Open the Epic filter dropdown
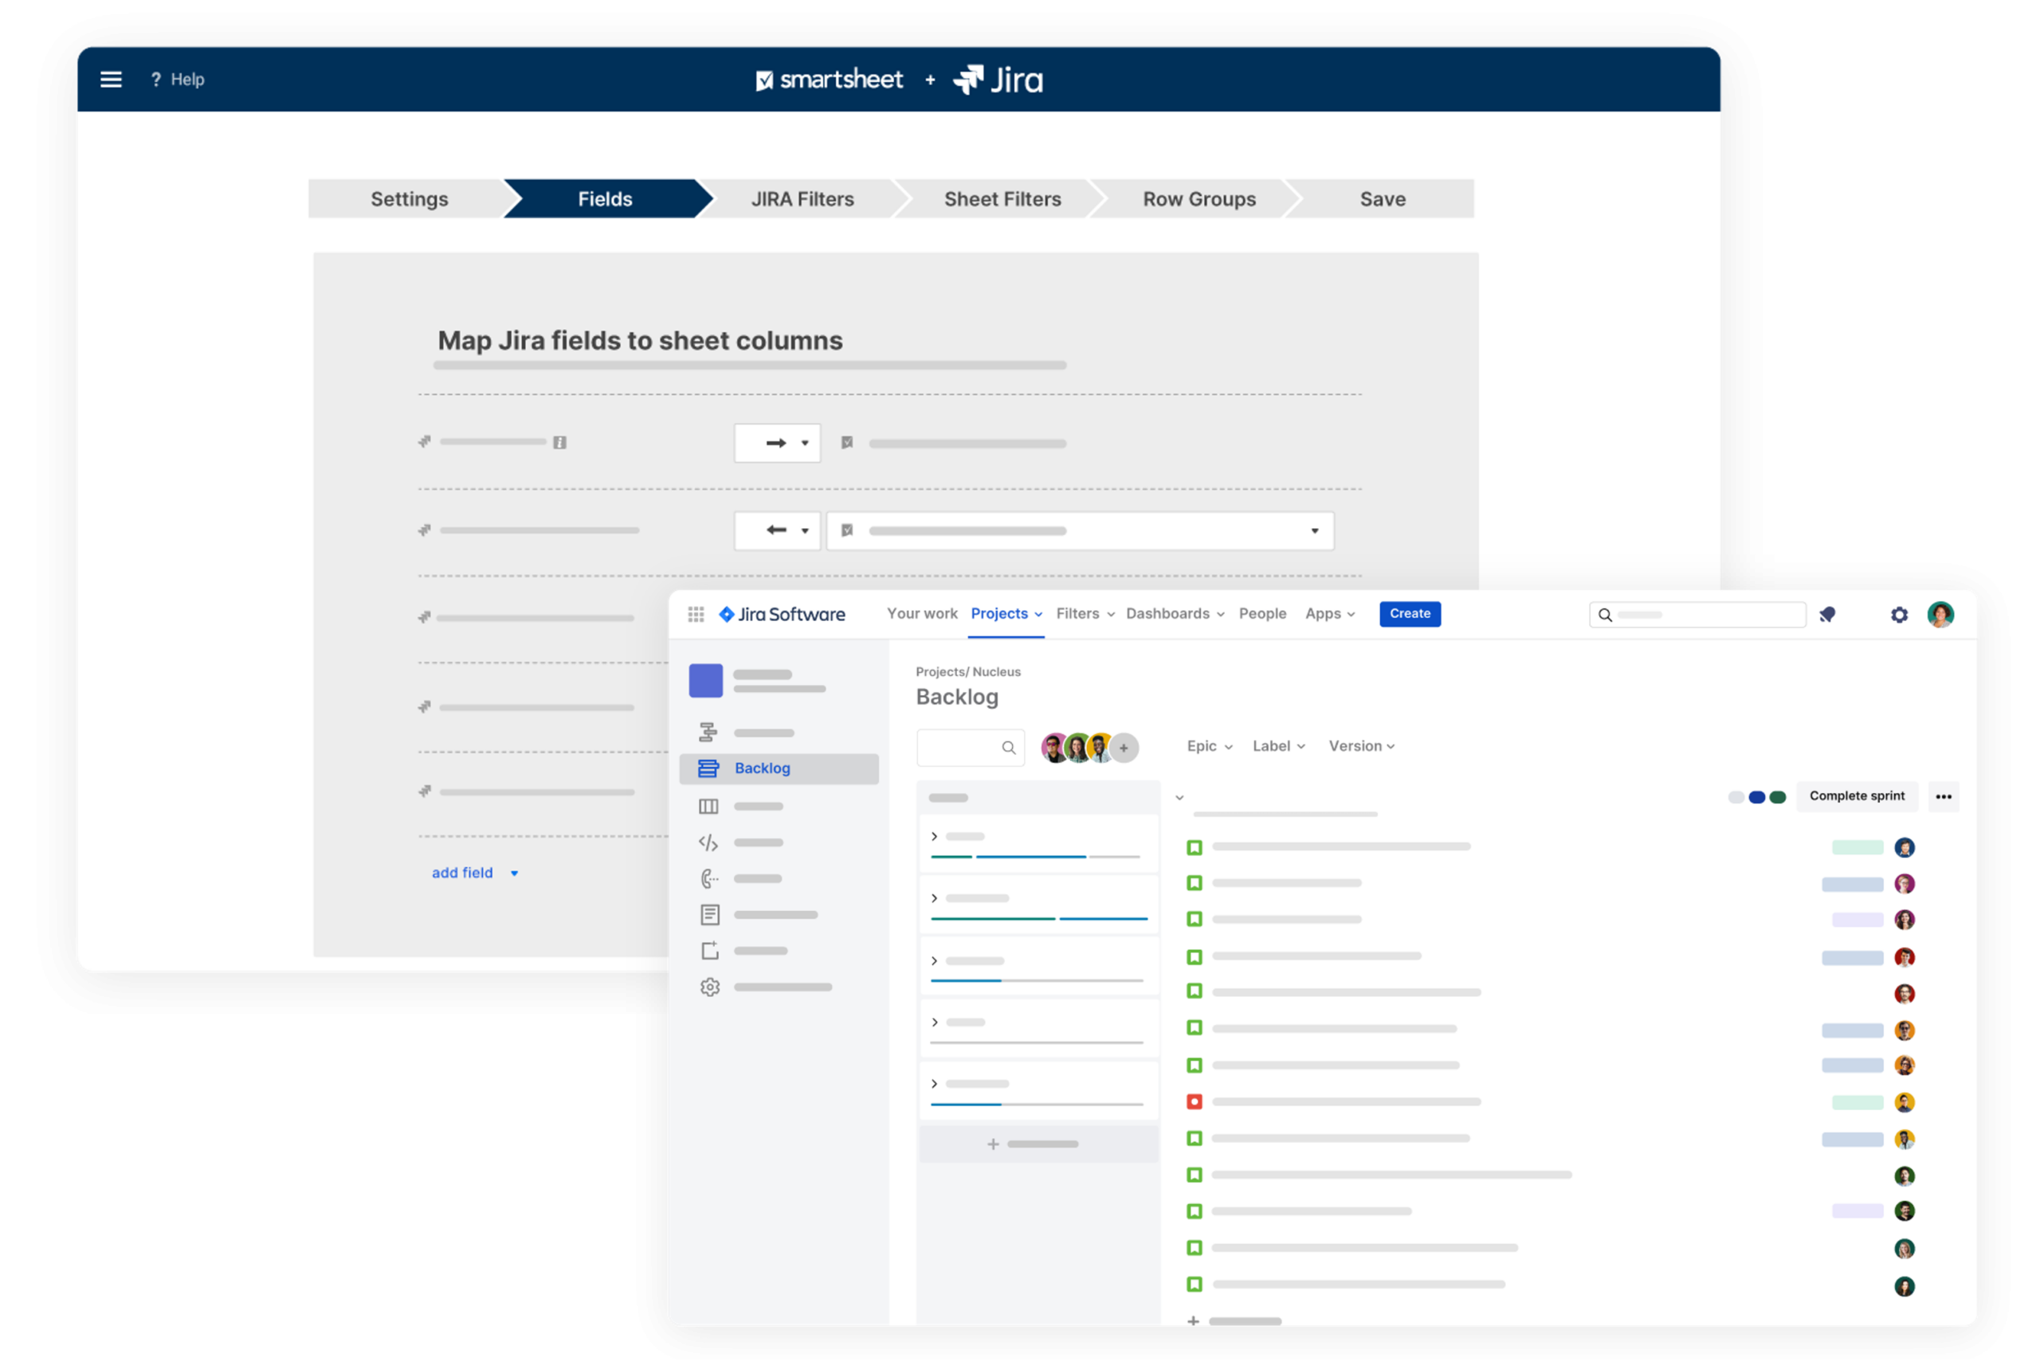2040x1361 pixels. 1209,745
